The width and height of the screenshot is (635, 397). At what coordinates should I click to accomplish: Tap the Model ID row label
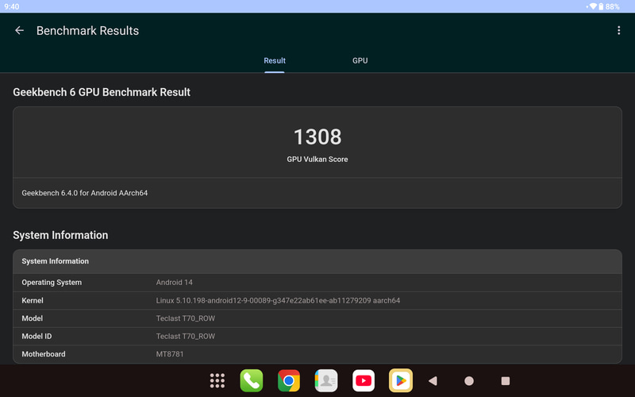[37, 336]
